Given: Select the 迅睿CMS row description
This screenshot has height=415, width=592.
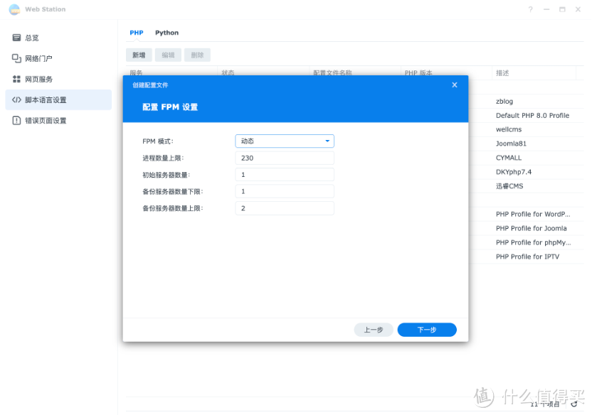Looking at the screenshot, I should click(509, 186).
